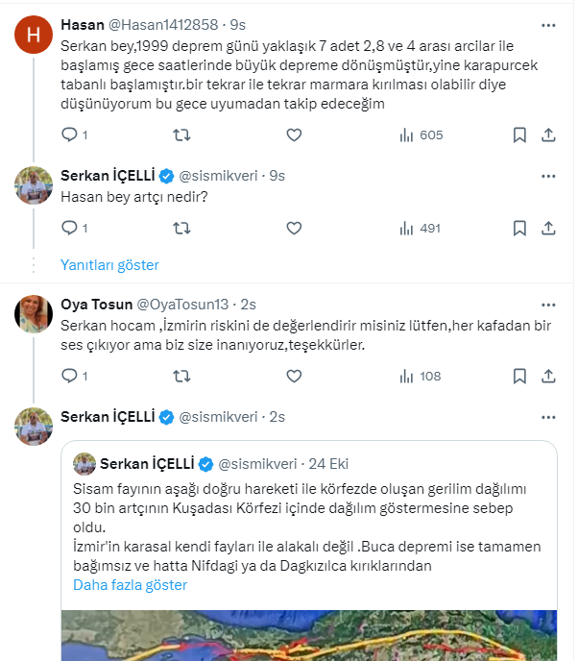Viewport: 578px width, 661px height.
Task: Share Hasan's tweet
Action: click(x=547, y=135)
